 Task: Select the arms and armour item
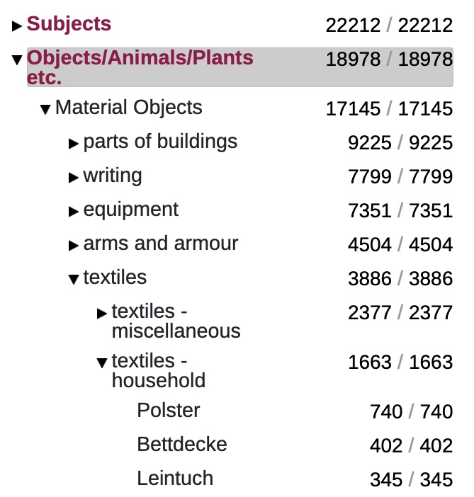[161, 244]
